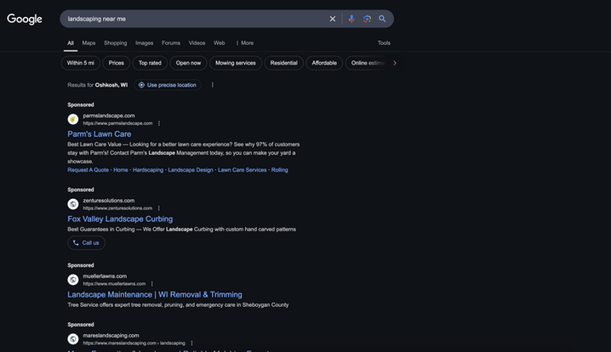Apply the 'Mowing services' filter chip
611x352 pixels.
[236, 63]
